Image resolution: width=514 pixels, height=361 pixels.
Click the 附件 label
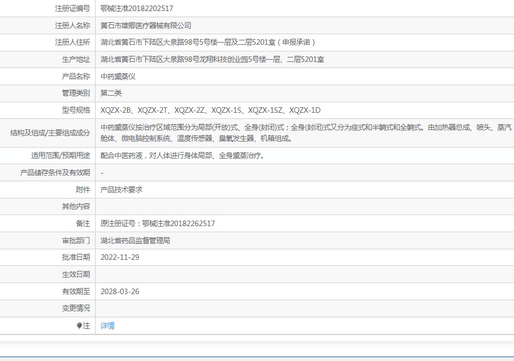click(x=83, y=190)
